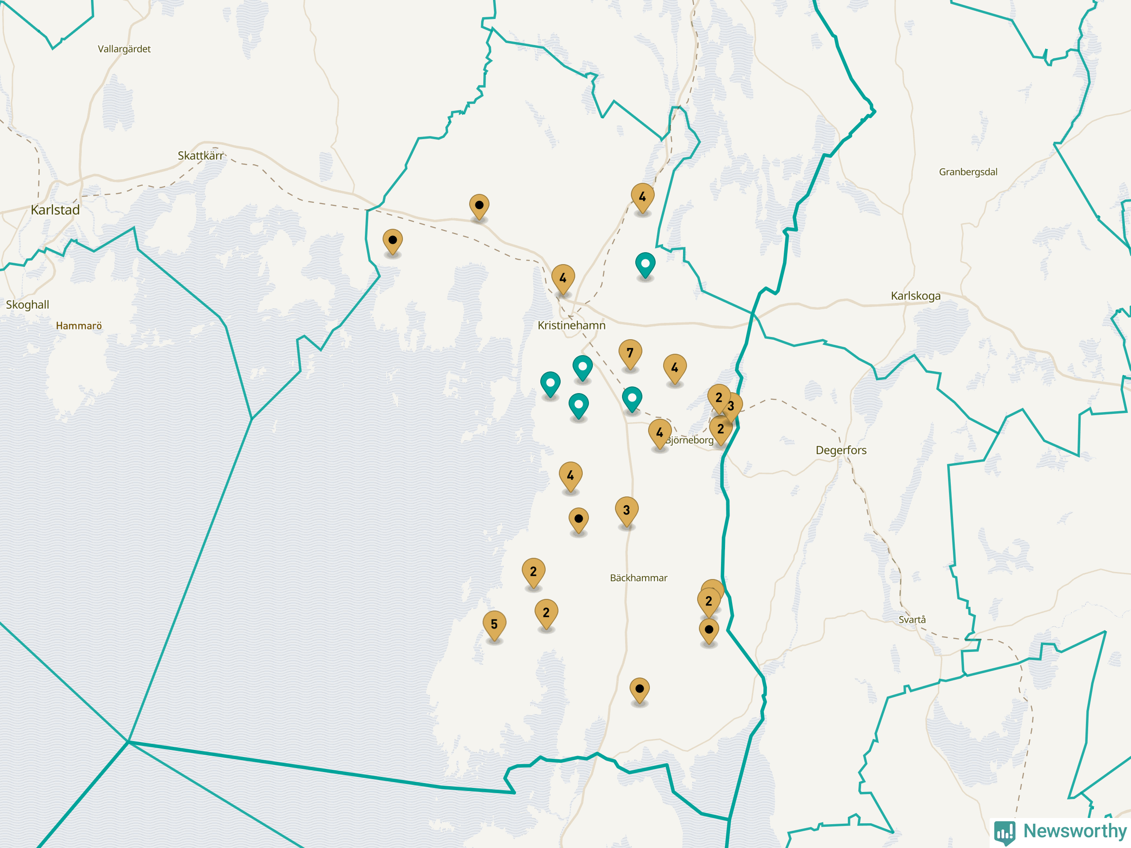Click the yellow marker numbered 7
This screenshot has width=1131, height=848.
click(x=630, y=353)
